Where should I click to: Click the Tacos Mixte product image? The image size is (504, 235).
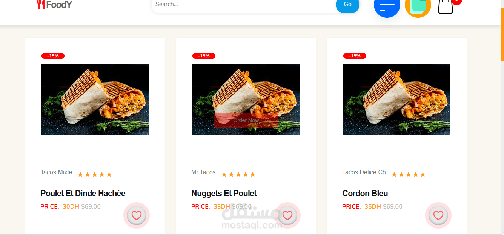point(95,100)
